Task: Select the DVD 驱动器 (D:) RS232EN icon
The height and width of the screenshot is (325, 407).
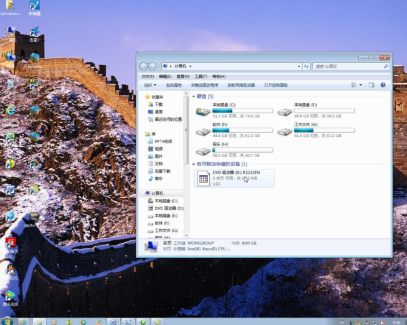Action: pyautogui.click(x=203, y=178)
